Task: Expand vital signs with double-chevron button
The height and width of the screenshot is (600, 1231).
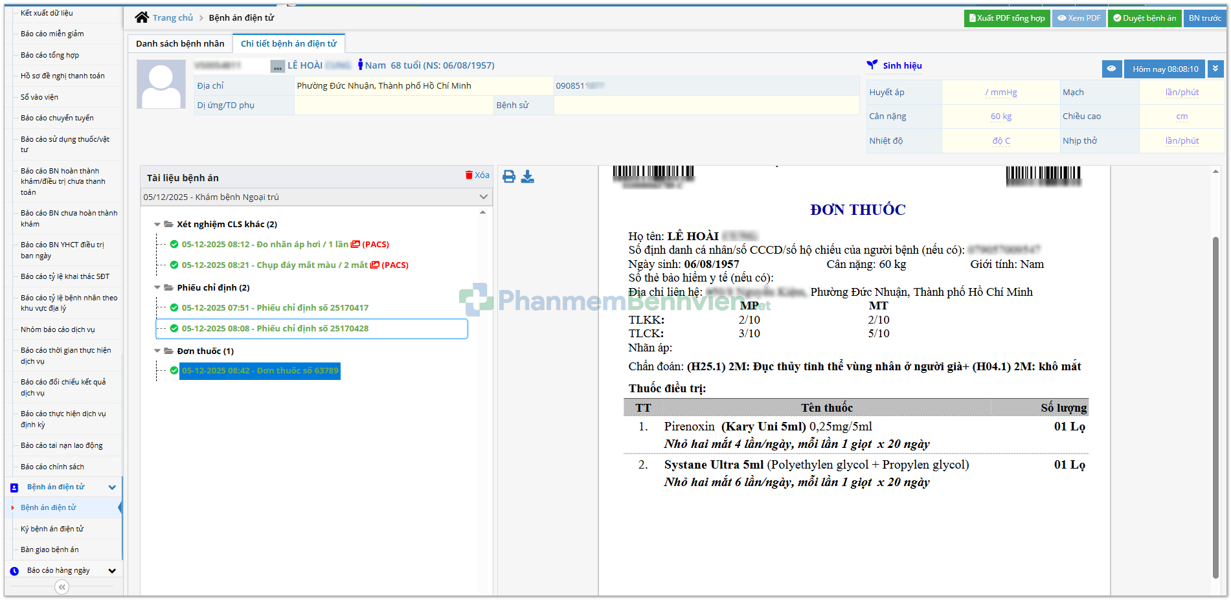Action: 1215,69
